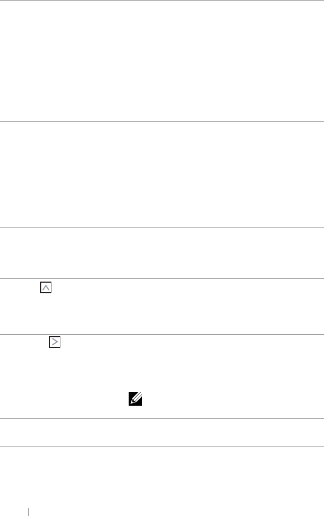Click the table's bottom border line

162,447
